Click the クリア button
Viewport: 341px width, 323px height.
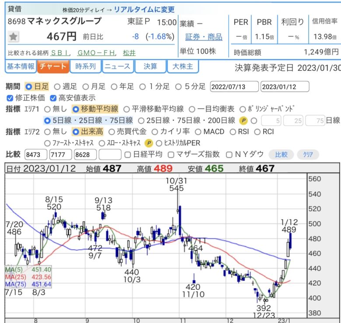(308, 155)
